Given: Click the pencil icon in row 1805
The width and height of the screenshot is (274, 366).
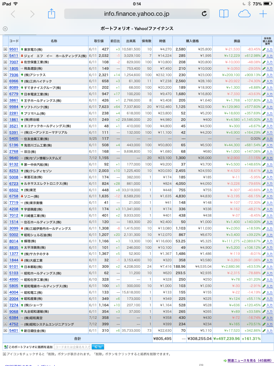Looking at the screenshot, I should pos(264,69).
